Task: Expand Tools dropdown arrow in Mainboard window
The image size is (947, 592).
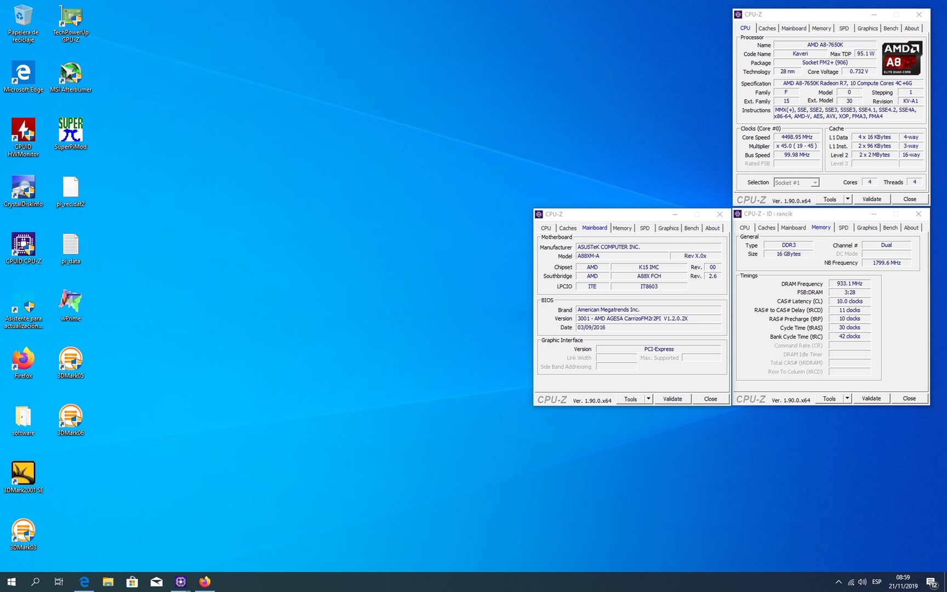Action: pyautogui.click(x=648, y=399)
